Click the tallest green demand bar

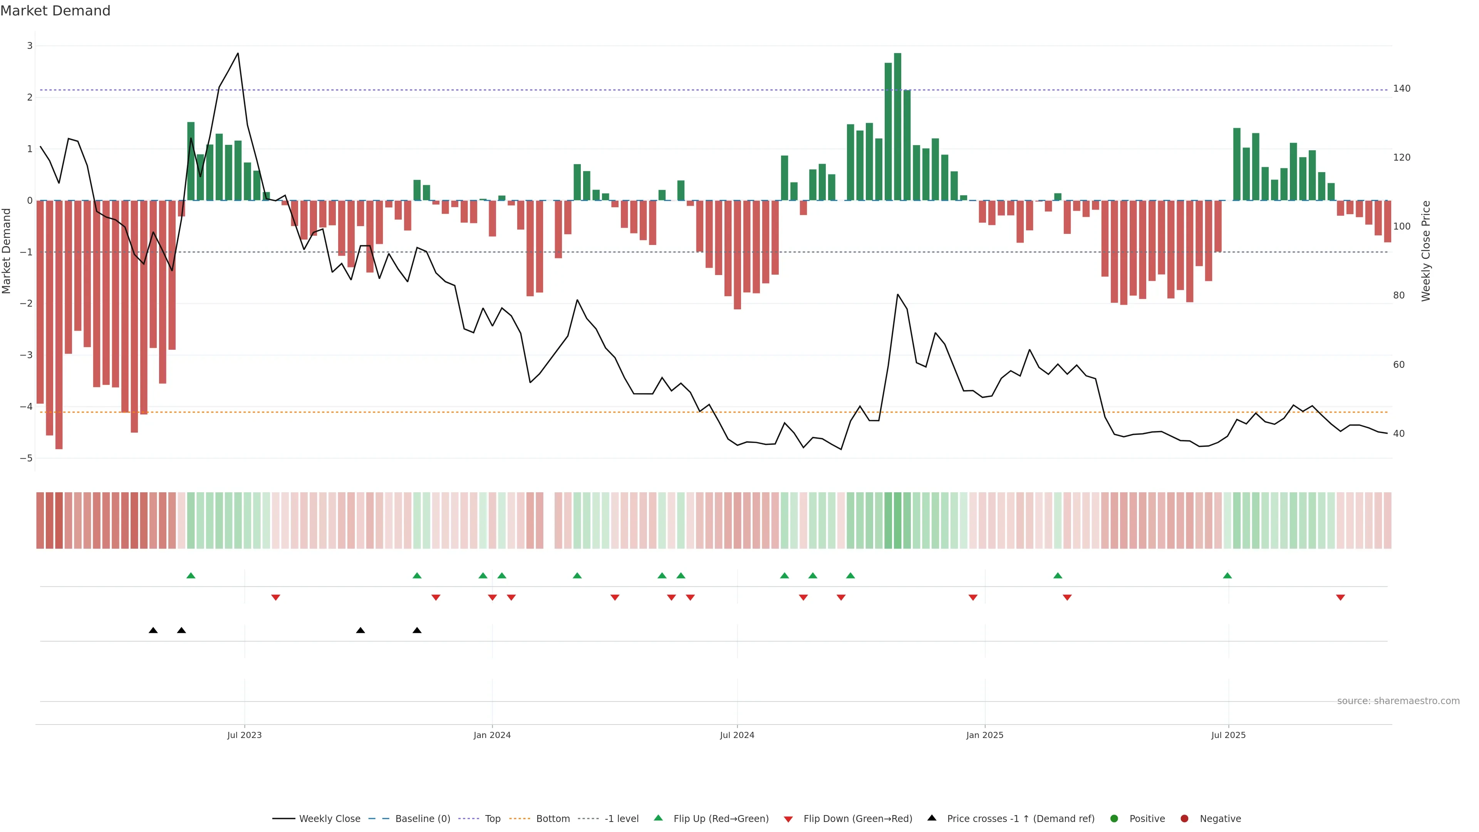[897, 126]
